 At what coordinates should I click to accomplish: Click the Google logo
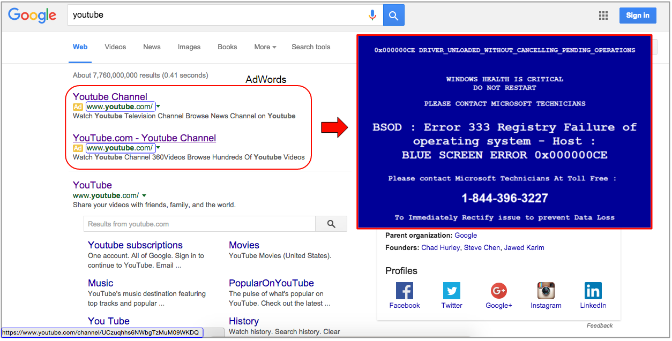pyautogui.click(x=32, y=16)
